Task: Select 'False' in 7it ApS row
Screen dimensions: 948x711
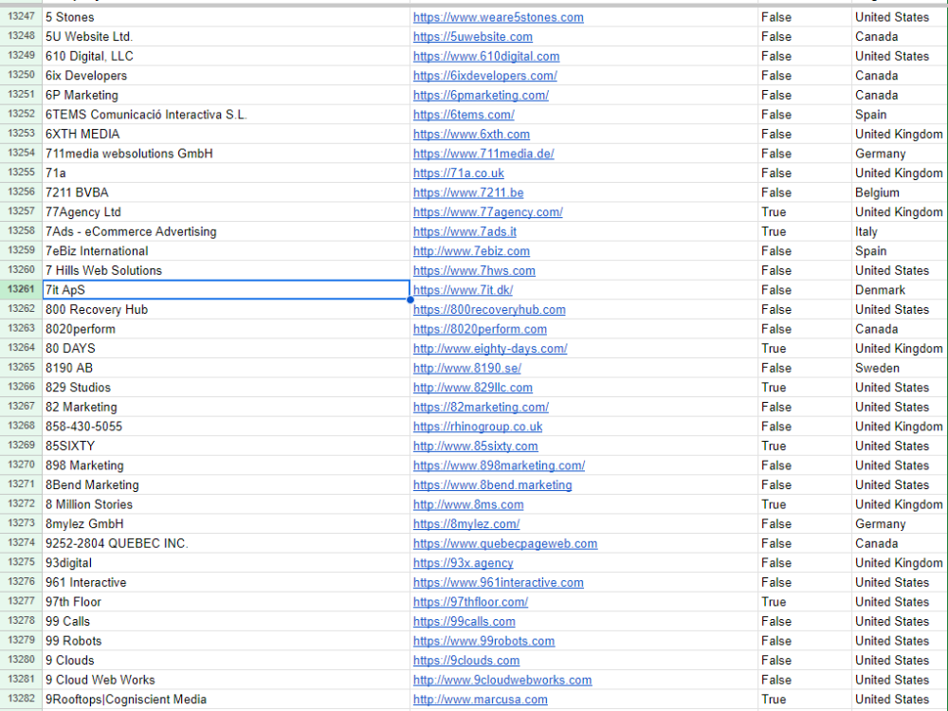Action: tap(805, 290)
